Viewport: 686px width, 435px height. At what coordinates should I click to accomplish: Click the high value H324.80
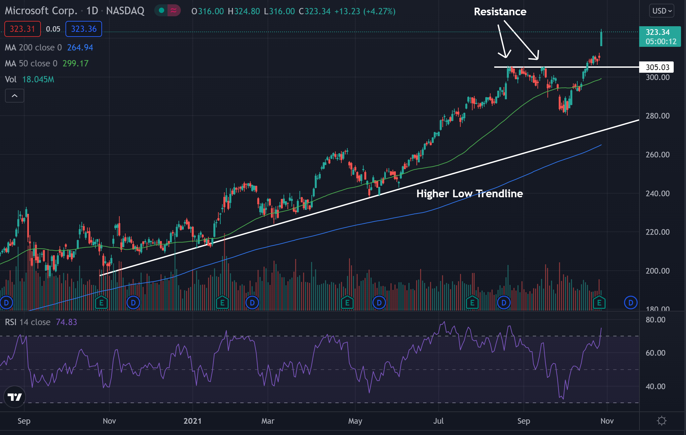click(244, 11)
